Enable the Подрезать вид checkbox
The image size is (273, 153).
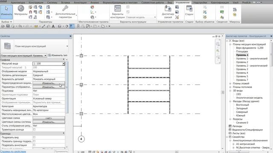click(34, 137)
